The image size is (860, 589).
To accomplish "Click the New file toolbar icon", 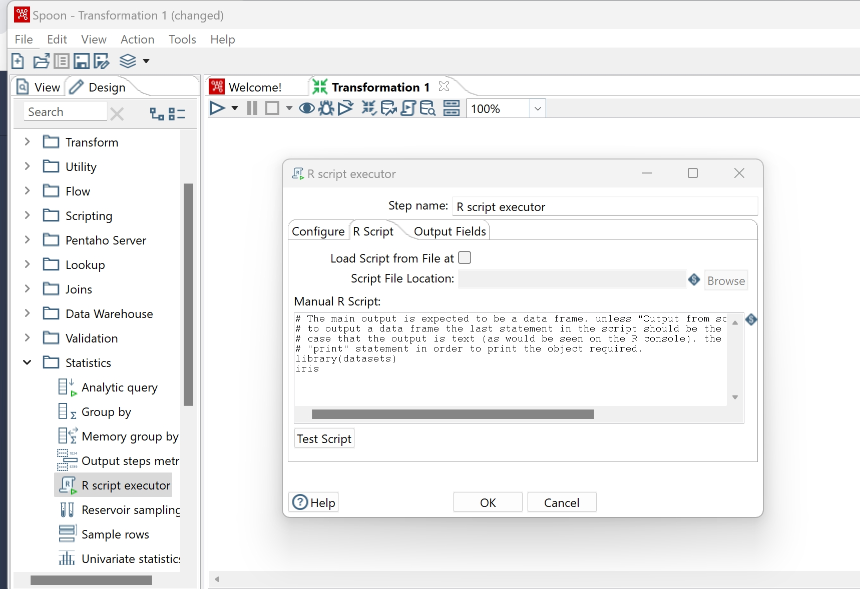I will pyautogui.click(x=18, y=61).
